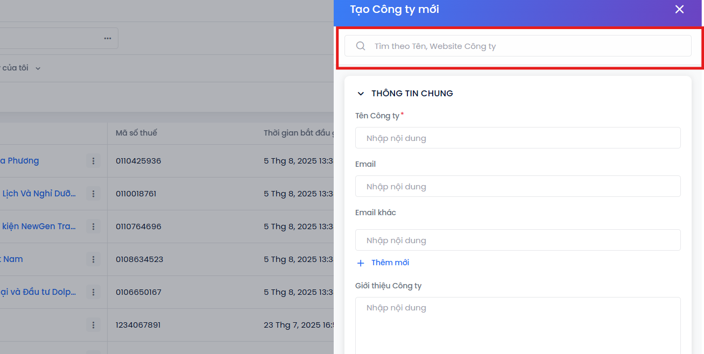Open row options for tax code 1234067891
This screenshot has width=704, height=354.
point(93,325)
